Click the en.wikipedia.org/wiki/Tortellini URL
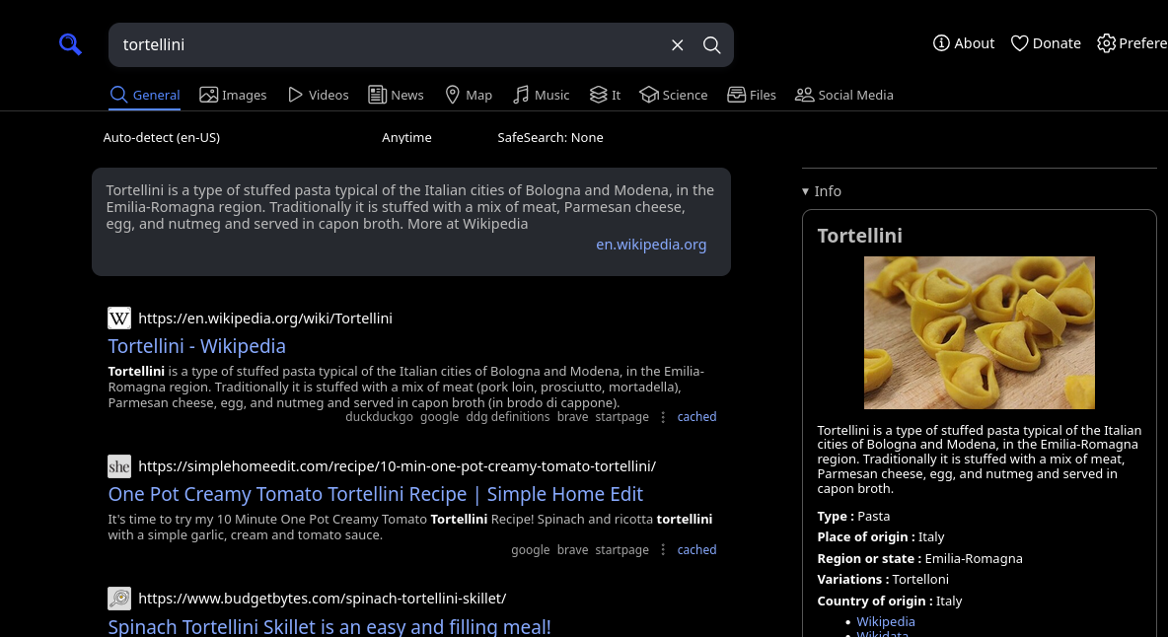Image resolution: width=1168 pixels, height=637 pixels. tap(265, 318)
